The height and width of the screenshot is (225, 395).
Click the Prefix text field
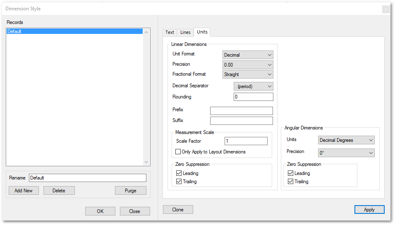tap(241, 110)
